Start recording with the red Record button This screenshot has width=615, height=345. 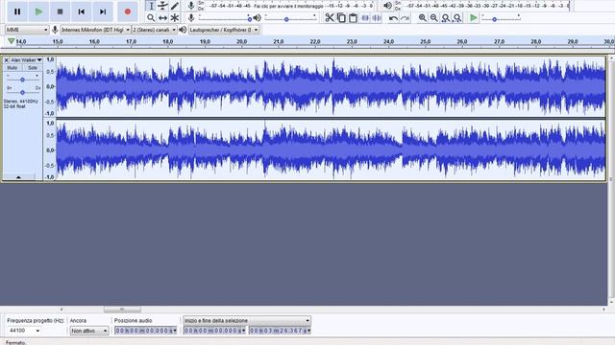click(x=128, y=11)
